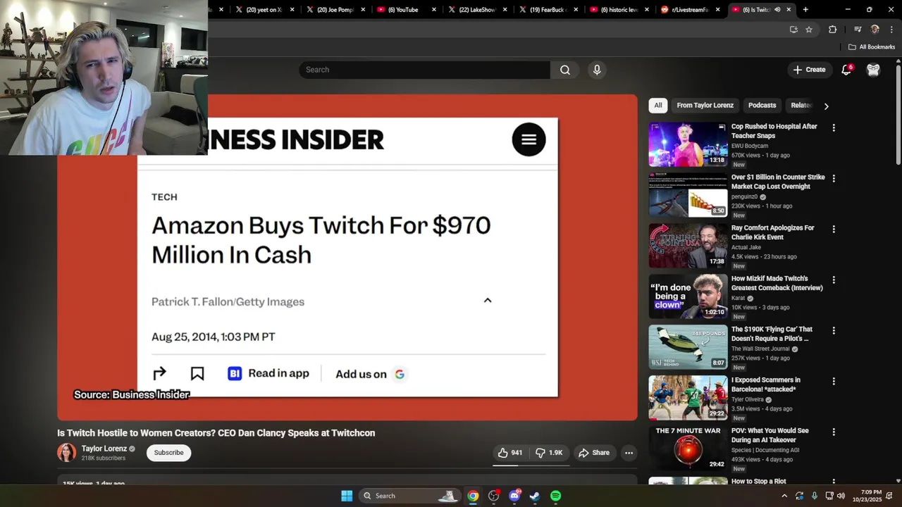The image size is (902, 507).
Task: Open options for Flying Car video
Action: click(834, 330)
